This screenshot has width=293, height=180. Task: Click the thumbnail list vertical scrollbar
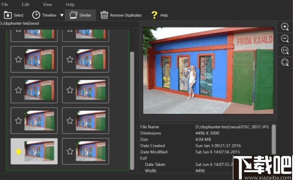(x=132, y=110)
